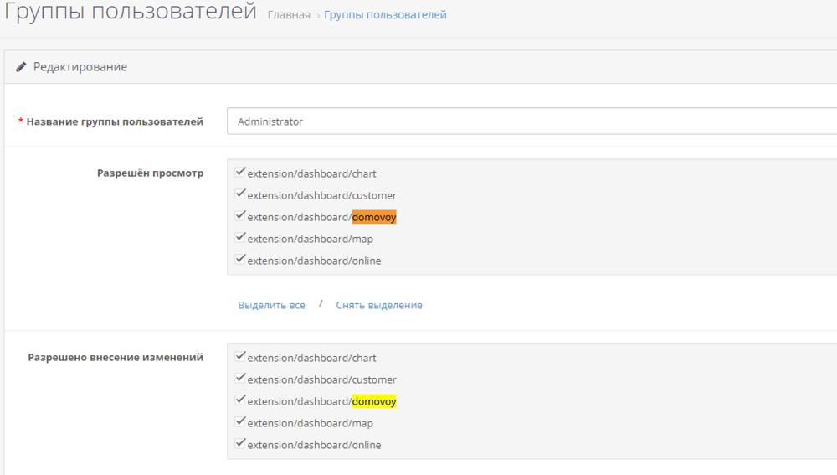Toggle modify checkbox for extension/dashboard/domovoy
The height and width of the screenshot is (475, 837).
click(x=241, y=400)
